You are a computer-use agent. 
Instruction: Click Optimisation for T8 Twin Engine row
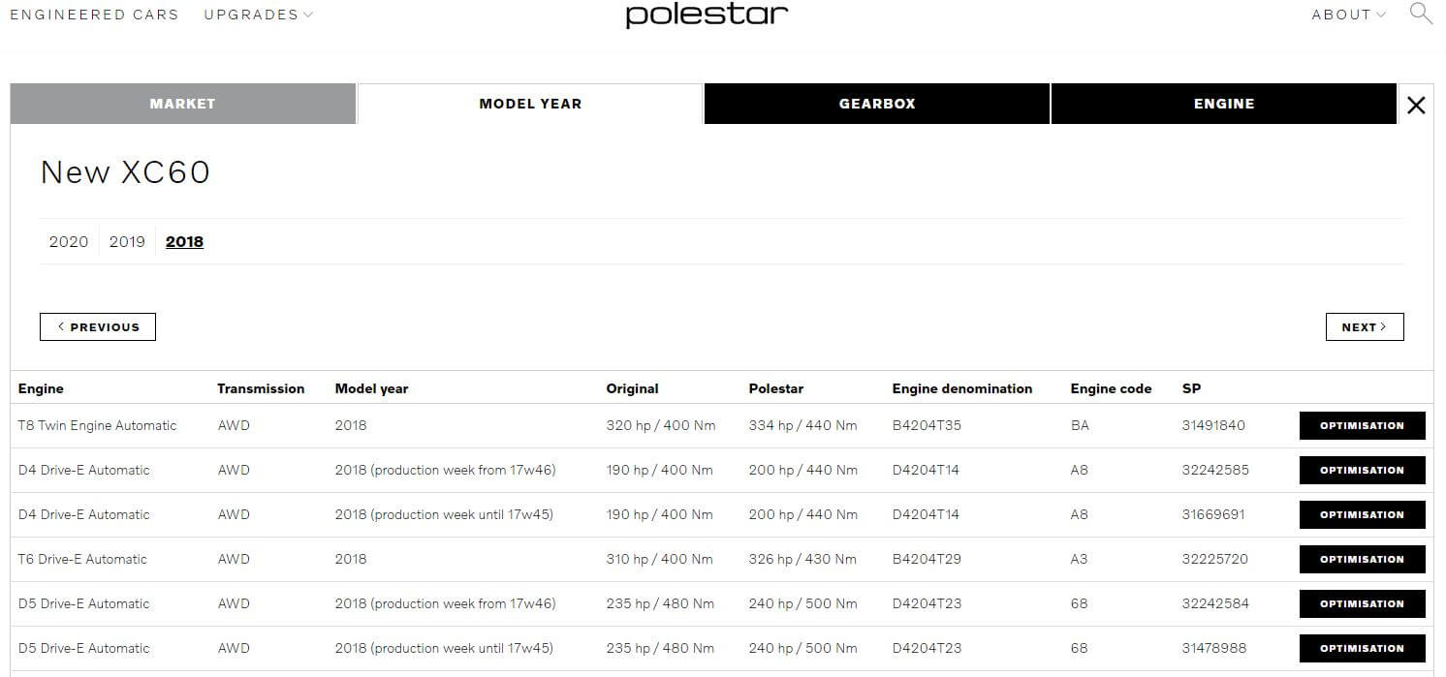1363,425
